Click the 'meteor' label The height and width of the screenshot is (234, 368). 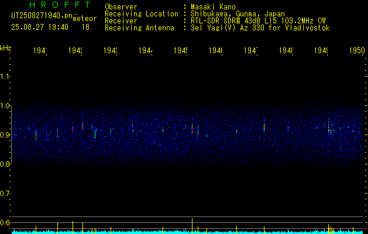(85, 19)
